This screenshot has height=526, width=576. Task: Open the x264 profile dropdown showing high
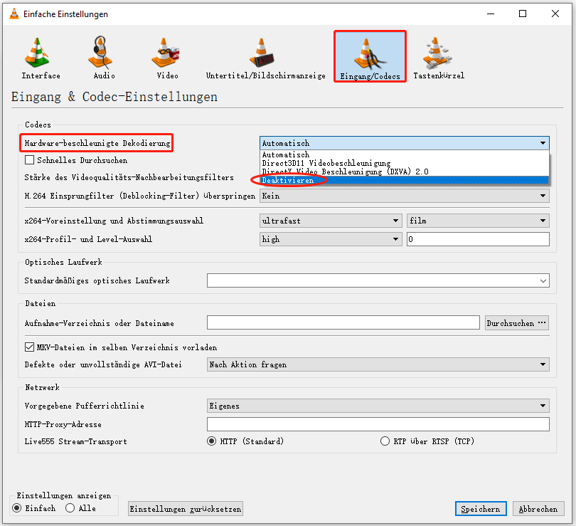[331, 239]
